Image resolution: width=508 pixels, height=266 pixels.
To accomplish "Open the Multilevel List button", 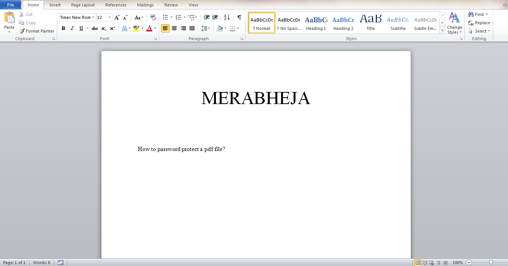I will [x=191, y=17].
